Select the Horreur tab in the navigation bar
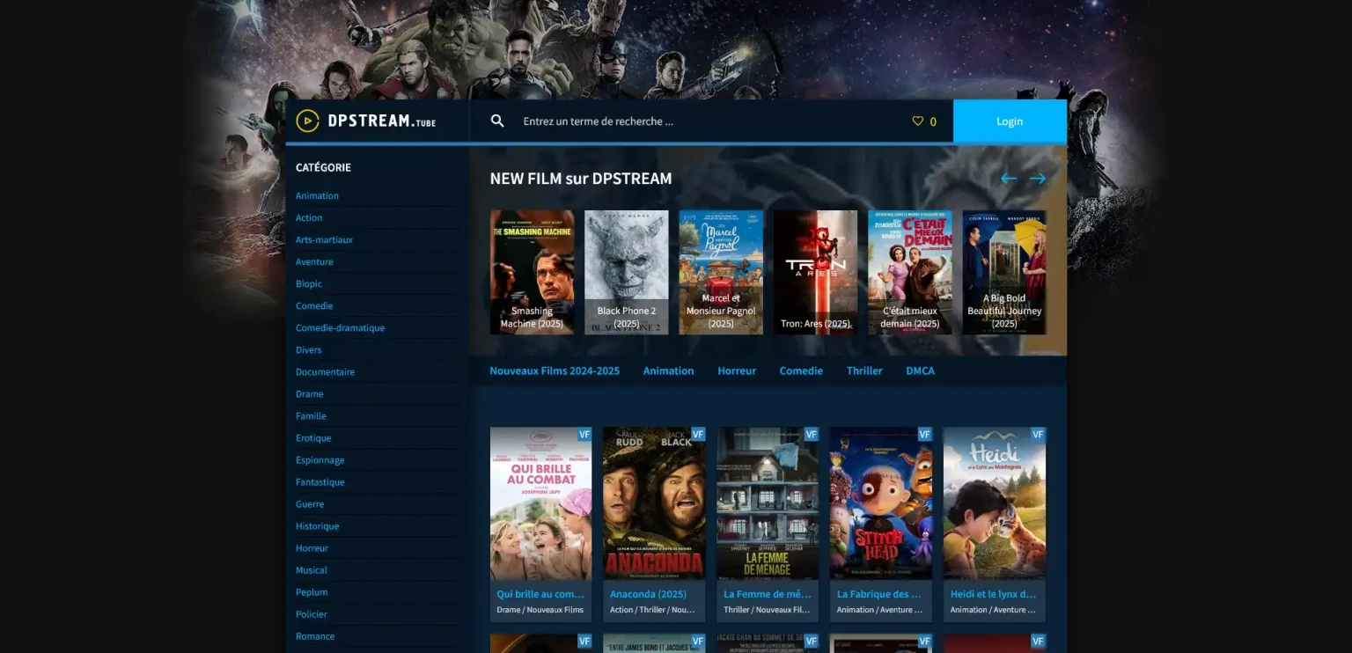The height and width of the screenshot is (653, 1352). [737, 371]
